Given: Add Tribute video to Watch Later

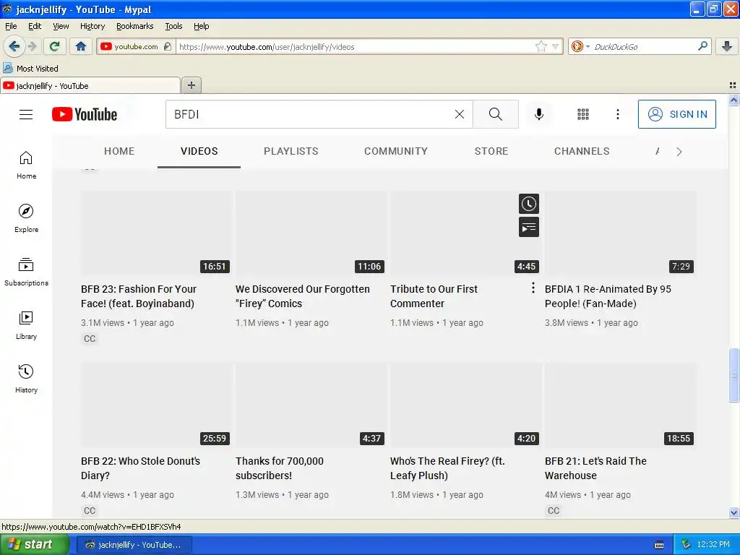Looking at the screenshot, I should (x=528, y=204).
